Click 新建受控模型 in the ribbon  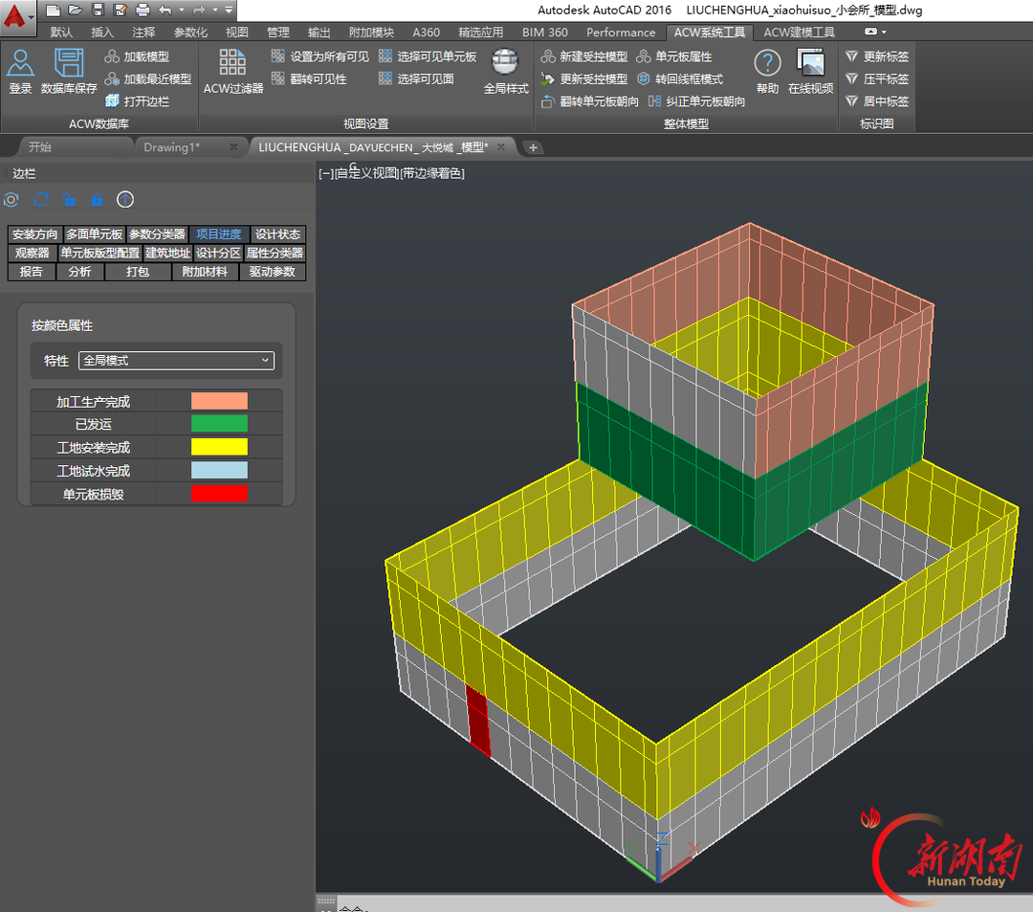[584, 56]
